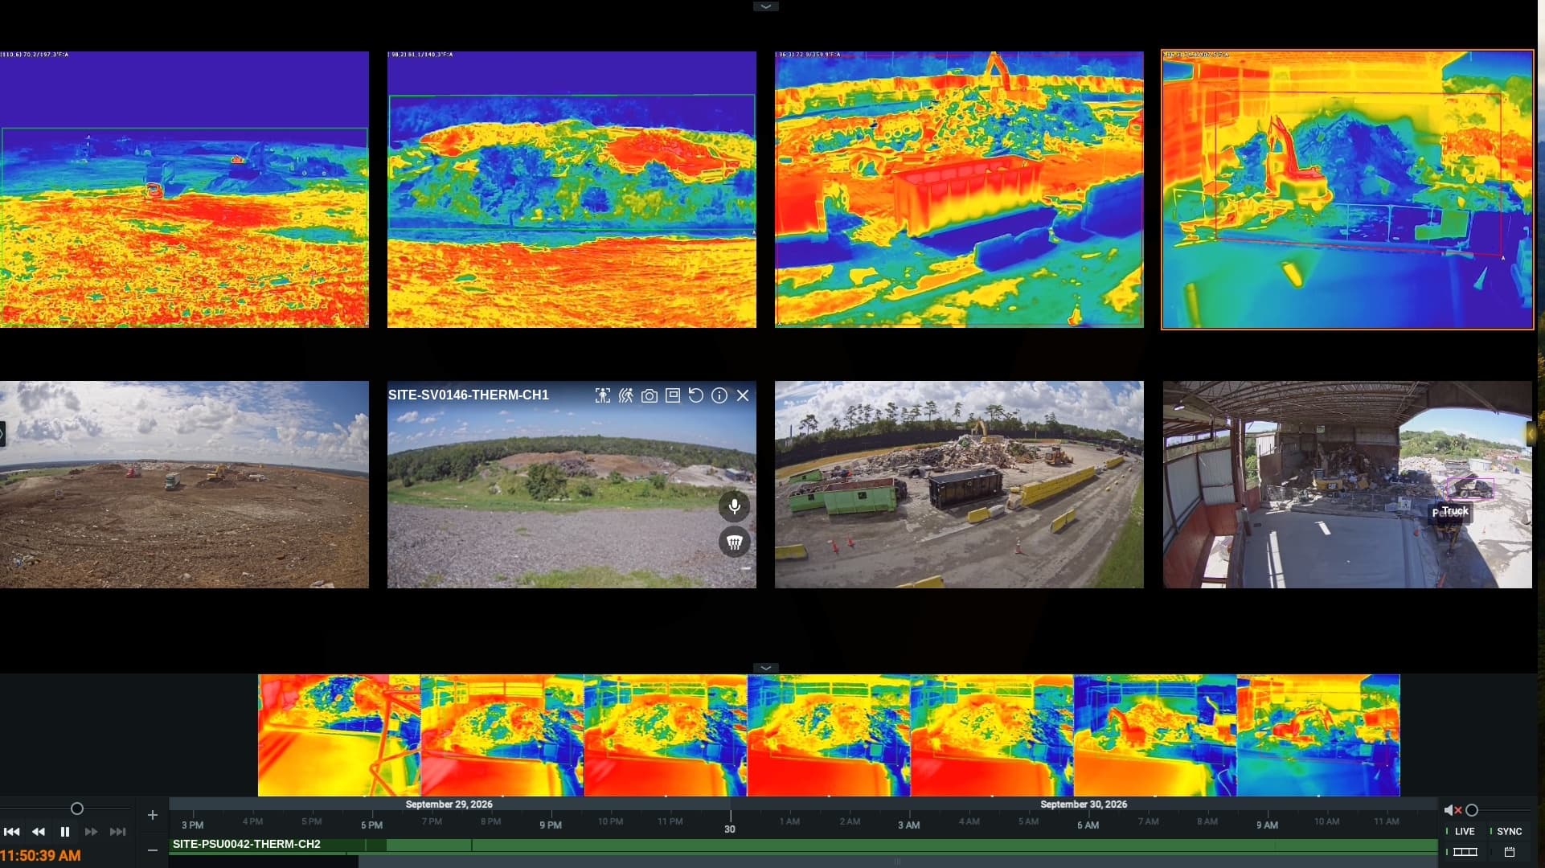Image resolution: width=1545 pixels, height=868 pixels.
Task: Adjust the volume slider knob
Action: (1472, 810)
